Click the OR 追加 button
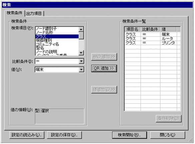The width and height of the screenshot is (195, 144). [104, 68]
